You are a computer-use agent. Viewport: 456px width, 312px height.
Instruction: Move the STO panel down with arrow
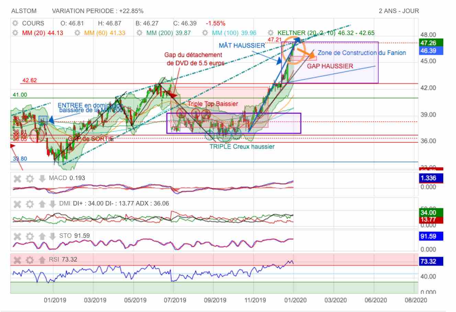point(52,236)
